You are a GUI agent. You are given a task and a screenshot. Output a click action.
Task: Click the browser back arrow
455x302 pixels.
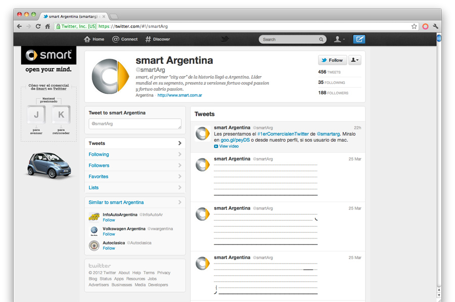(x=19, y=26)
